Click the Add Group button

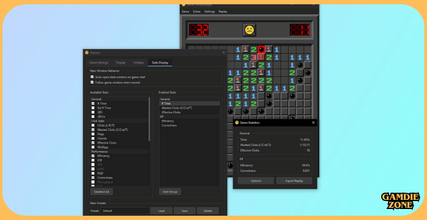(x=170, y=192)
